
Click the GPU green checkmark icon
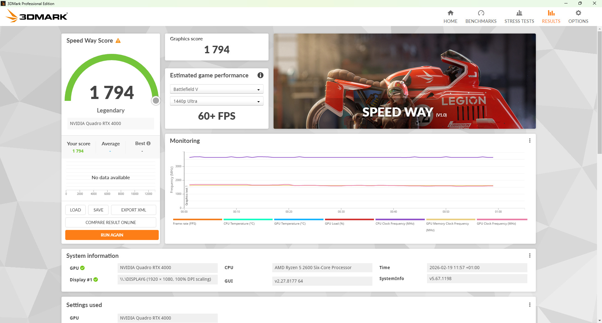pos(83,268)
